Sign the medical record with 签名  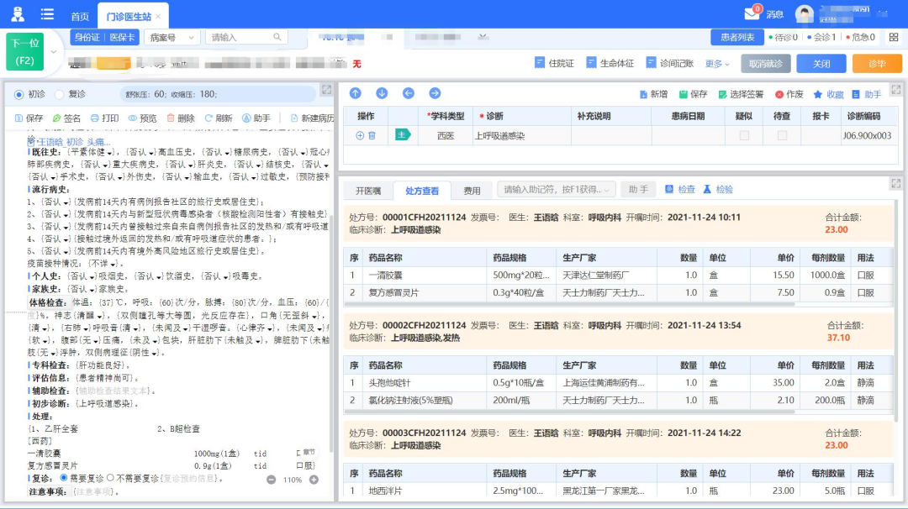(x=66, y=118)
